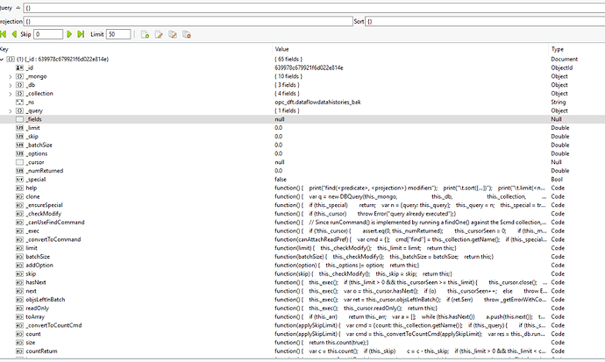The height and width of the screenshot is (362, 605).
Task: Collapse the Query panel arrow
Action: 17,5
